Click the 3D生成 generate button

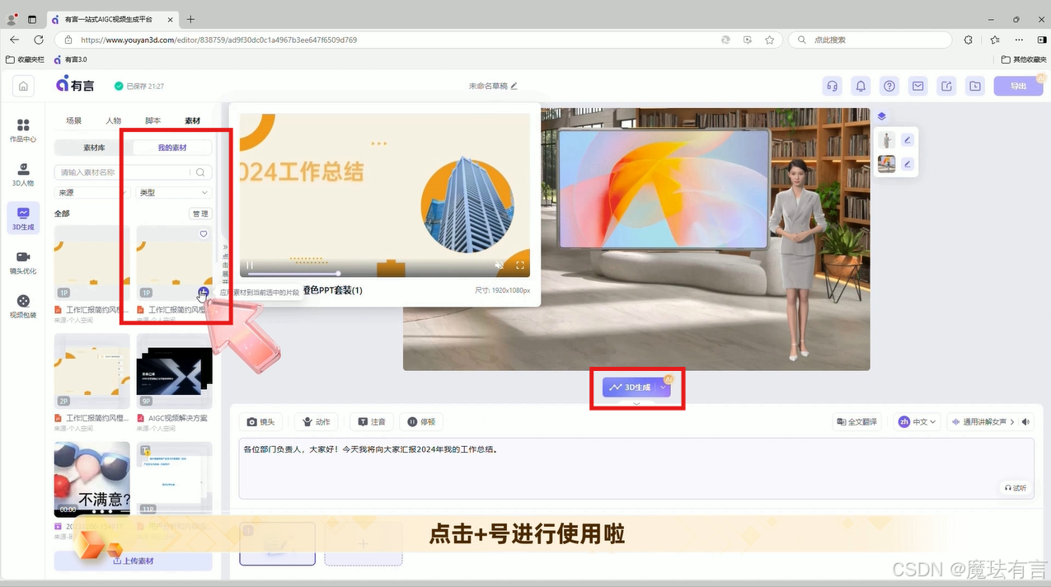click(630, 387)
